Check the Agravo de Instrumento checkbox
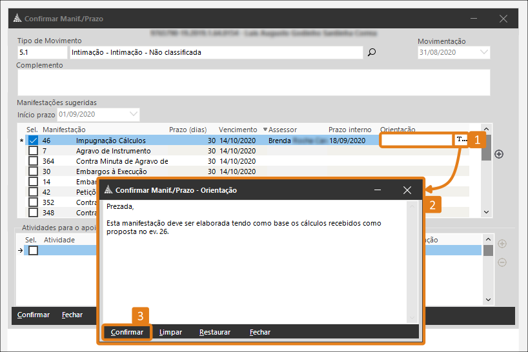This screenshot has width=528, height=352. pos(33,151)
